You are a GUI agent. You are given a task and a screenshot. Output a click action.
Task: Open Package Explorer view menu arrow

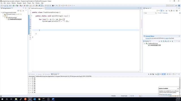(26, 11)
